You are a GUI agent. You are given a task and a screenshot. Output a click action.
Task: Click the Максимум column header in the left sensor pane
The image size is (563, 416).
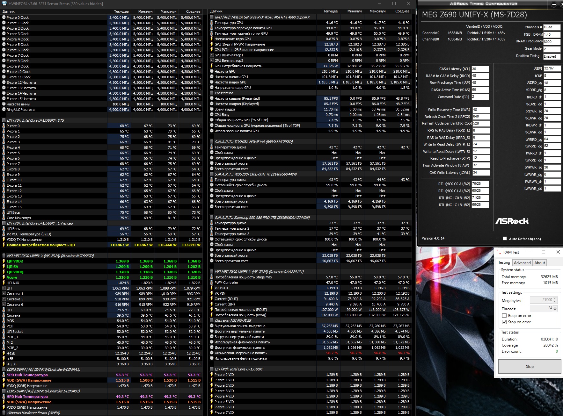(167, 11)
